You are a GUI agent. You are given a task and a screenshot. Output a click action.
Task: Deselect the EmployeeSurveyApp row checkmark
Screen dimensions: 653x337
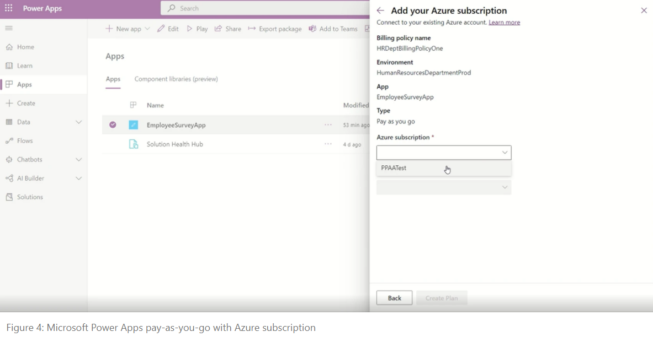(113, 124)
